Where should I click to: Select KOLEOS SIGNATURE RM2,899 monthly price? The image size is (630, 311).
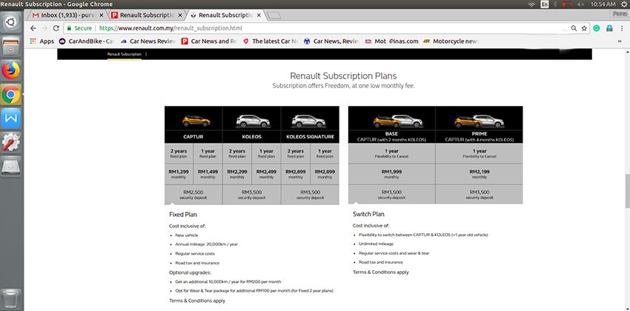point(325,174)
